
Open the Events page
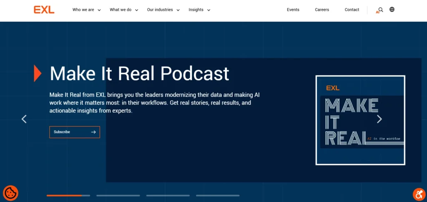pyautogui.click(x=293, y=10)
